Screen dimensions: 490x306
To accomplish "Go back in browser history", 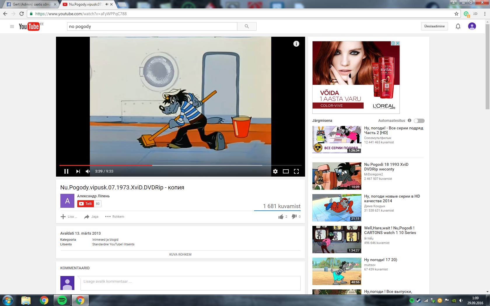I will pyautogui.click(x=5, y=14).
